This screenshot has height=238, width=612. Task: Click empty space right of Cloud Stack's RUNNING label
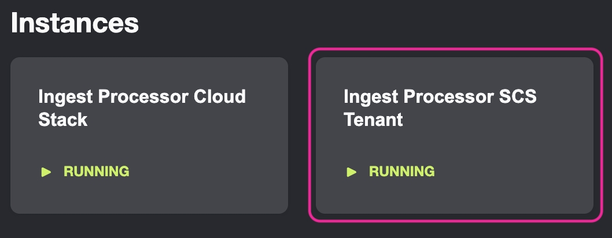(208, 172)
